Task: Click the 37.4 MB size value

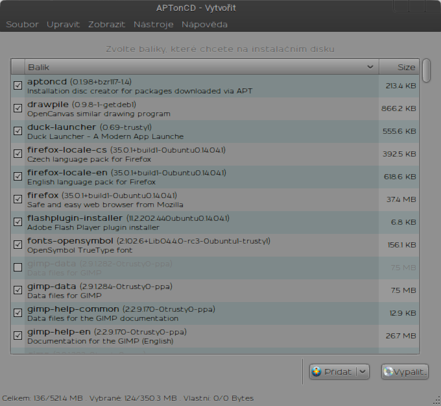Action: click(401, 199)
